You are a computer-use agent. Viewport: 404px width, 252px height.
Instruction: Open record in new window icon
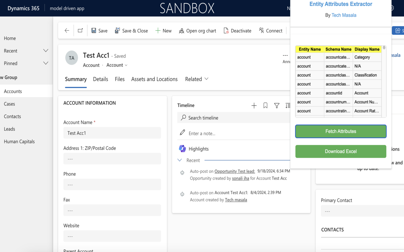pos(80,31)
